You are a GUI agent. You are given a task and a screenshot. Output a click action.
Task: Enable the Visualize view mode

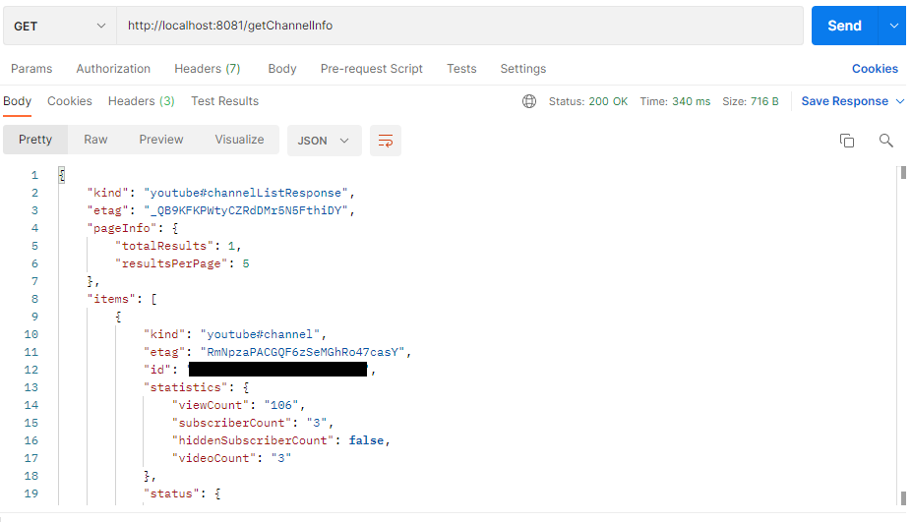(239, 140)
